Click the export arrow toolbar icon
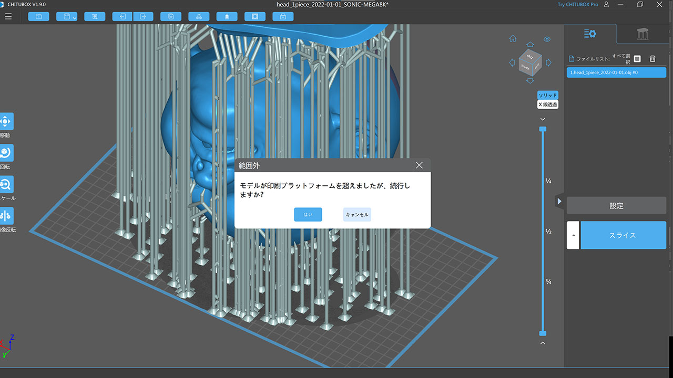 coord(143,16)
